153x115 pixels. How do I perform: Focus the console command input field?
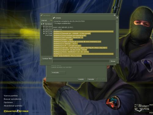coord(81,61)
